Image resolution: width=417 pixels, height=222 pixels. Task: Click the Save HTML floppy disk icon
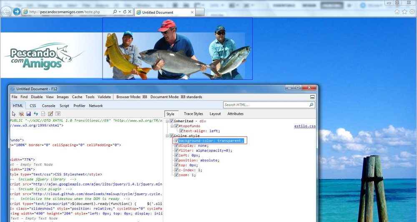[28, 114]
